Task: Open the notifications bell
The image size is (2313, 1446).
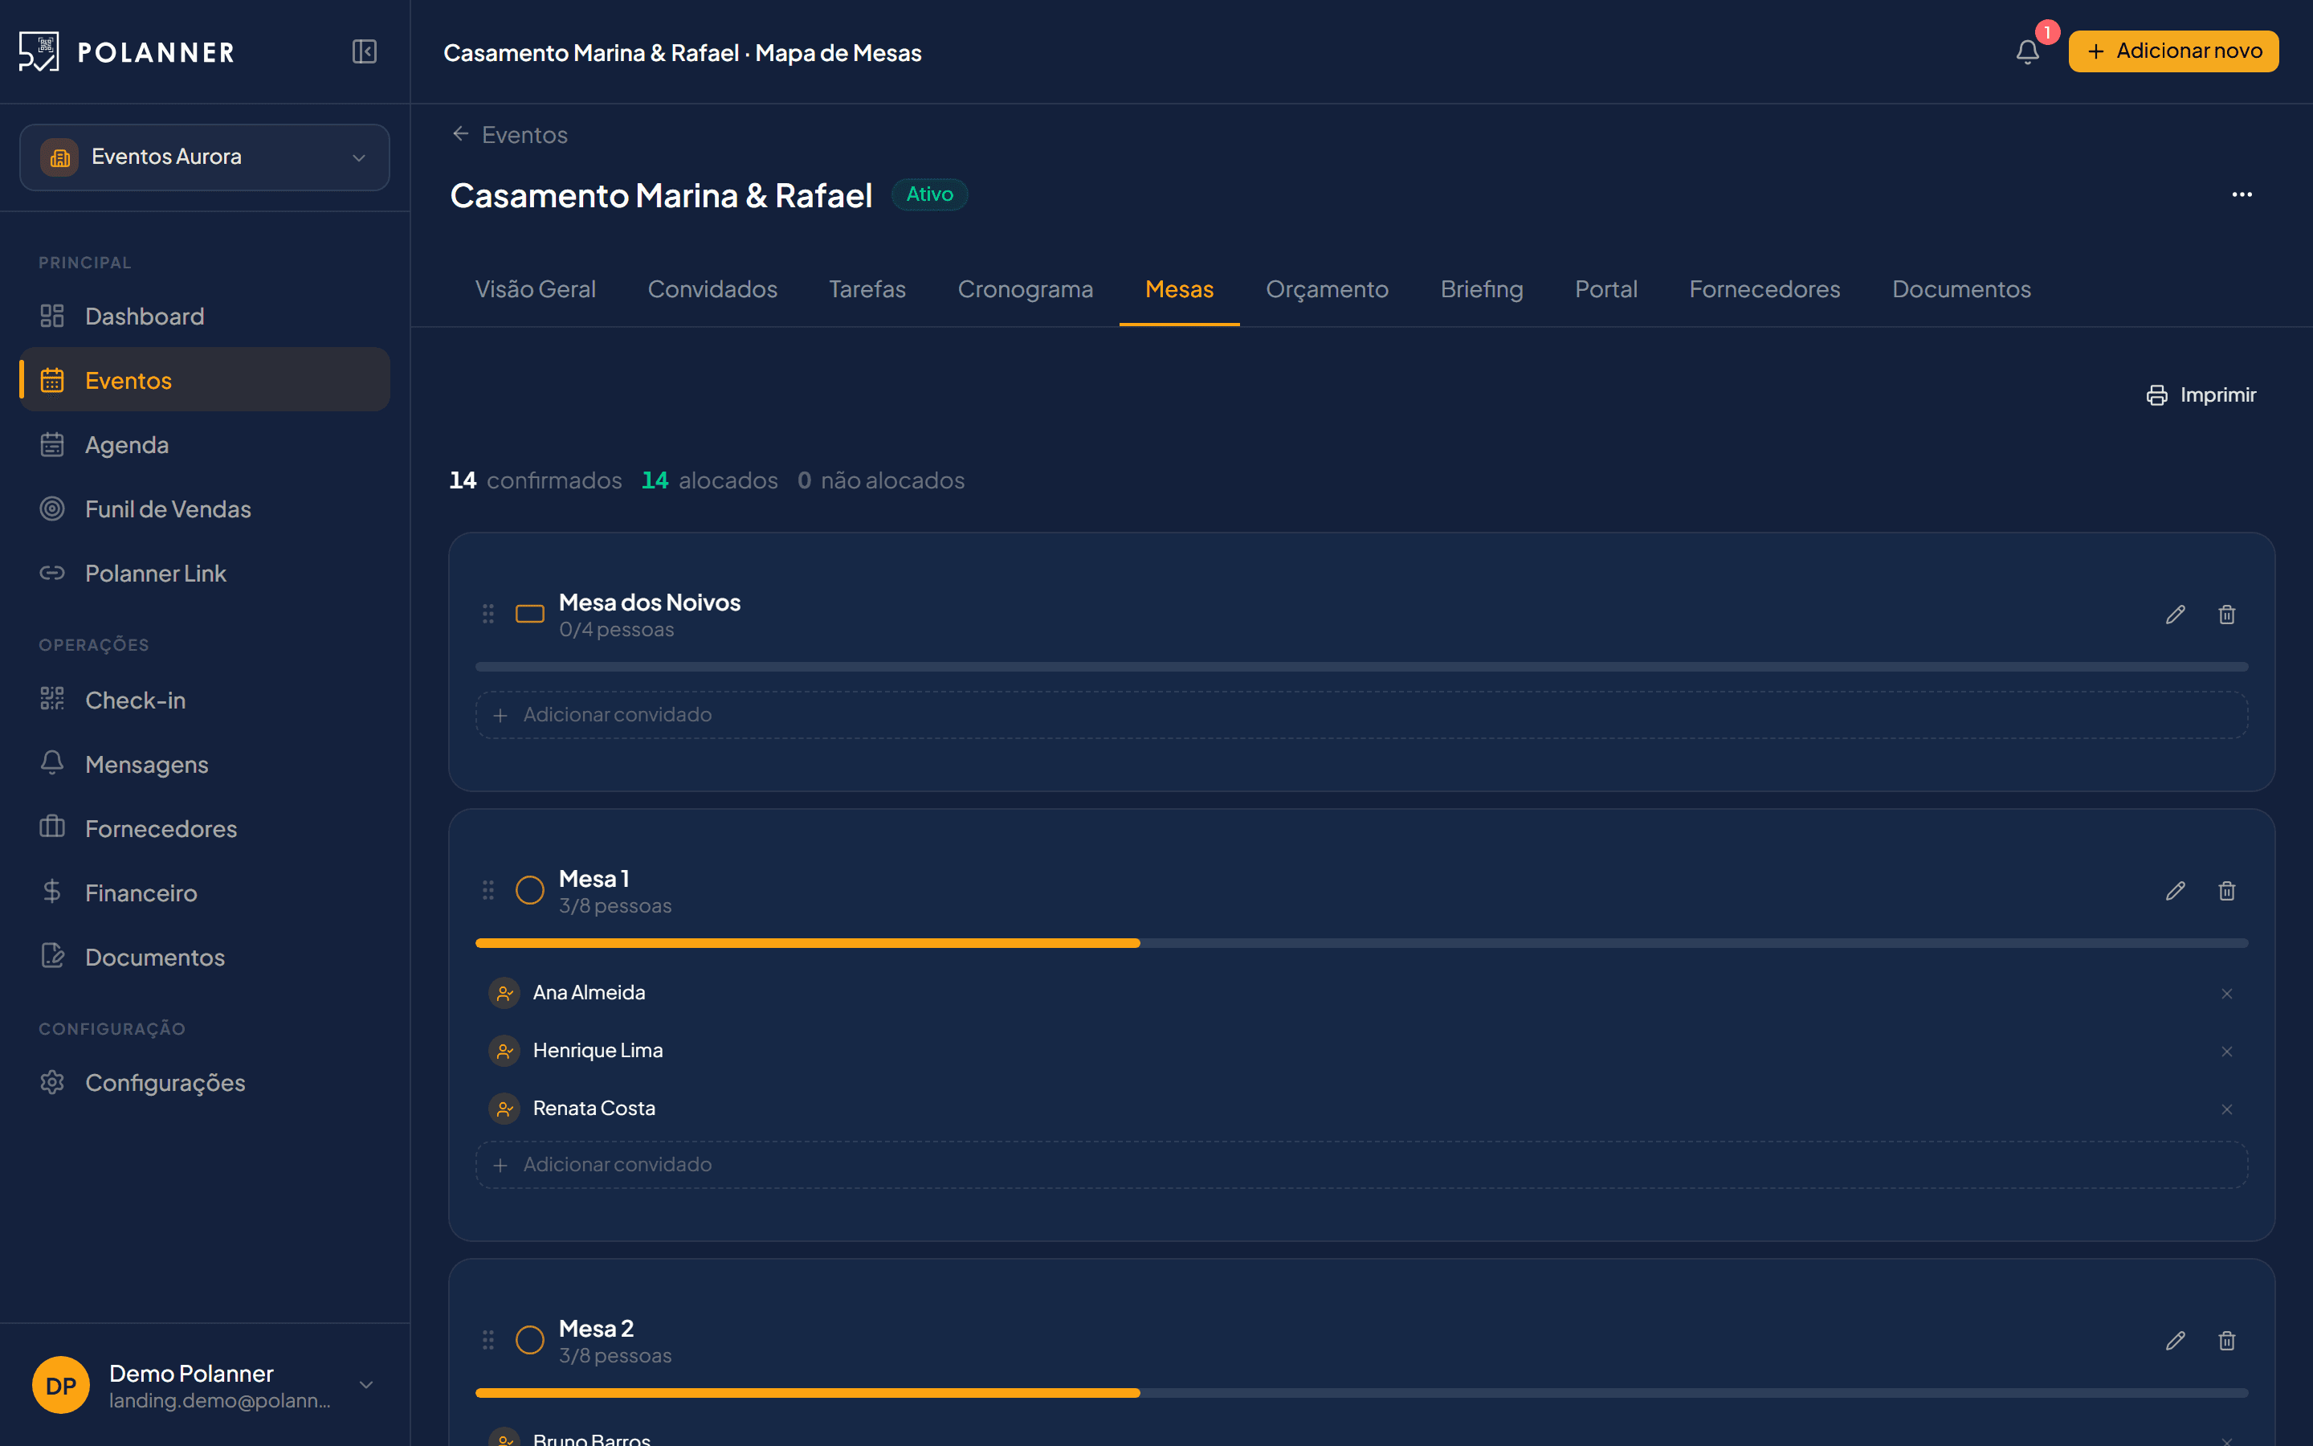Action: click(2027, 51)
